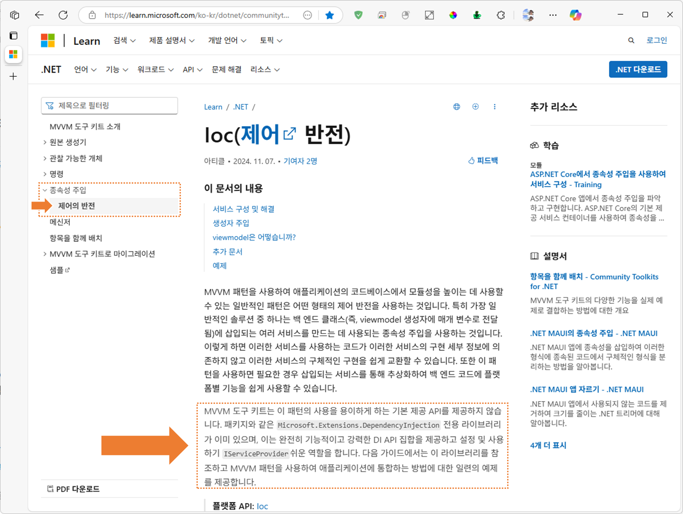Open the 개발 언어 dropdown
The image size is (683, 514).
pyautogui.click(x=227, y=41)
